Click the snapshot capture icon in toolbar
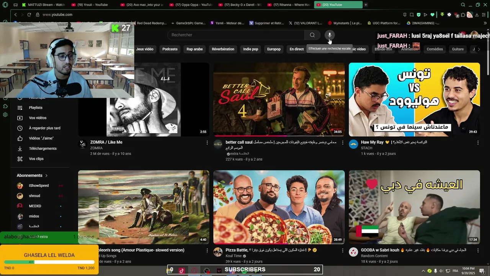 tap(412, 15)
